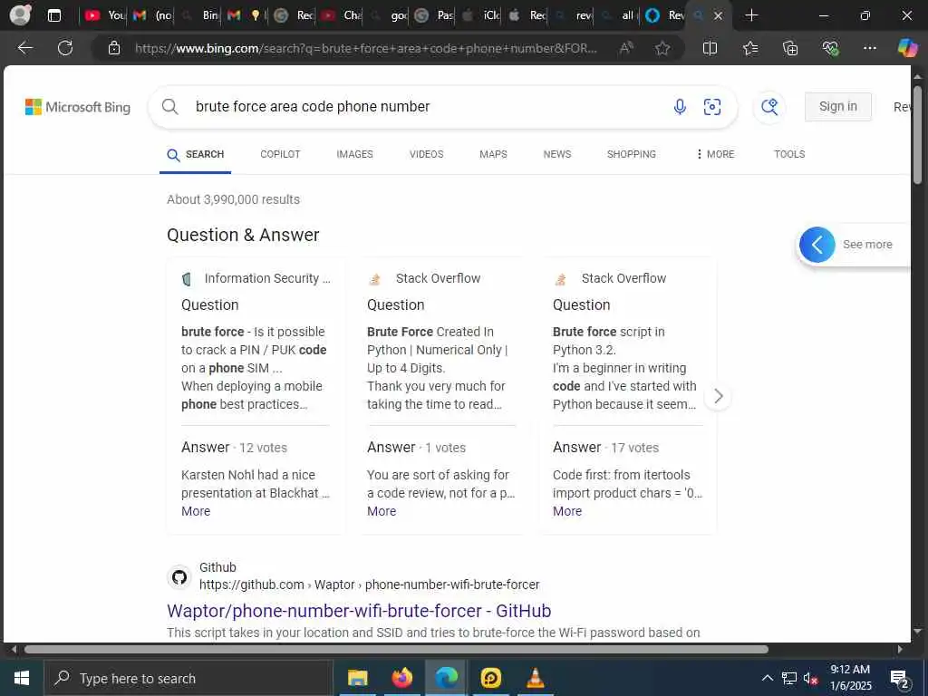The width and height of the screenshot is (928, 696).
Task: Open the TOOLS option
Action: [789, 154]
